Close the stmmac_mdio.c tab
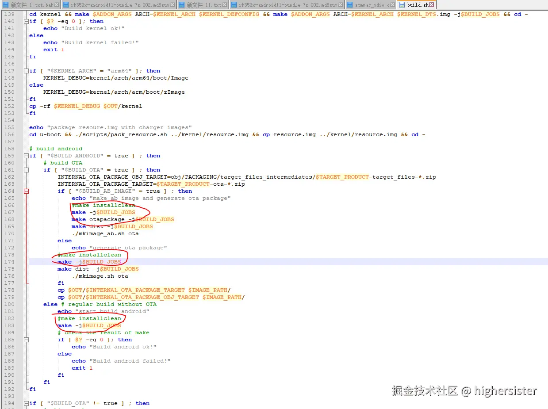Viewport: 548px width, 409px height. point(393,5)
